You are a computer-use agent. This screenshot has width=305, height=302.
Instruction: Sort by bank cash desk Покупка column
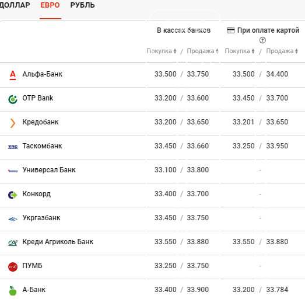pyautogui.click(x=162, y=51)
